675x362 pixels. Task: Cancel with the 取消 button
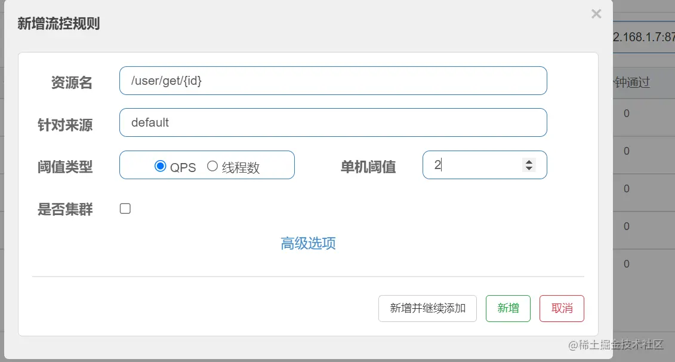click(x=562, y=309)
